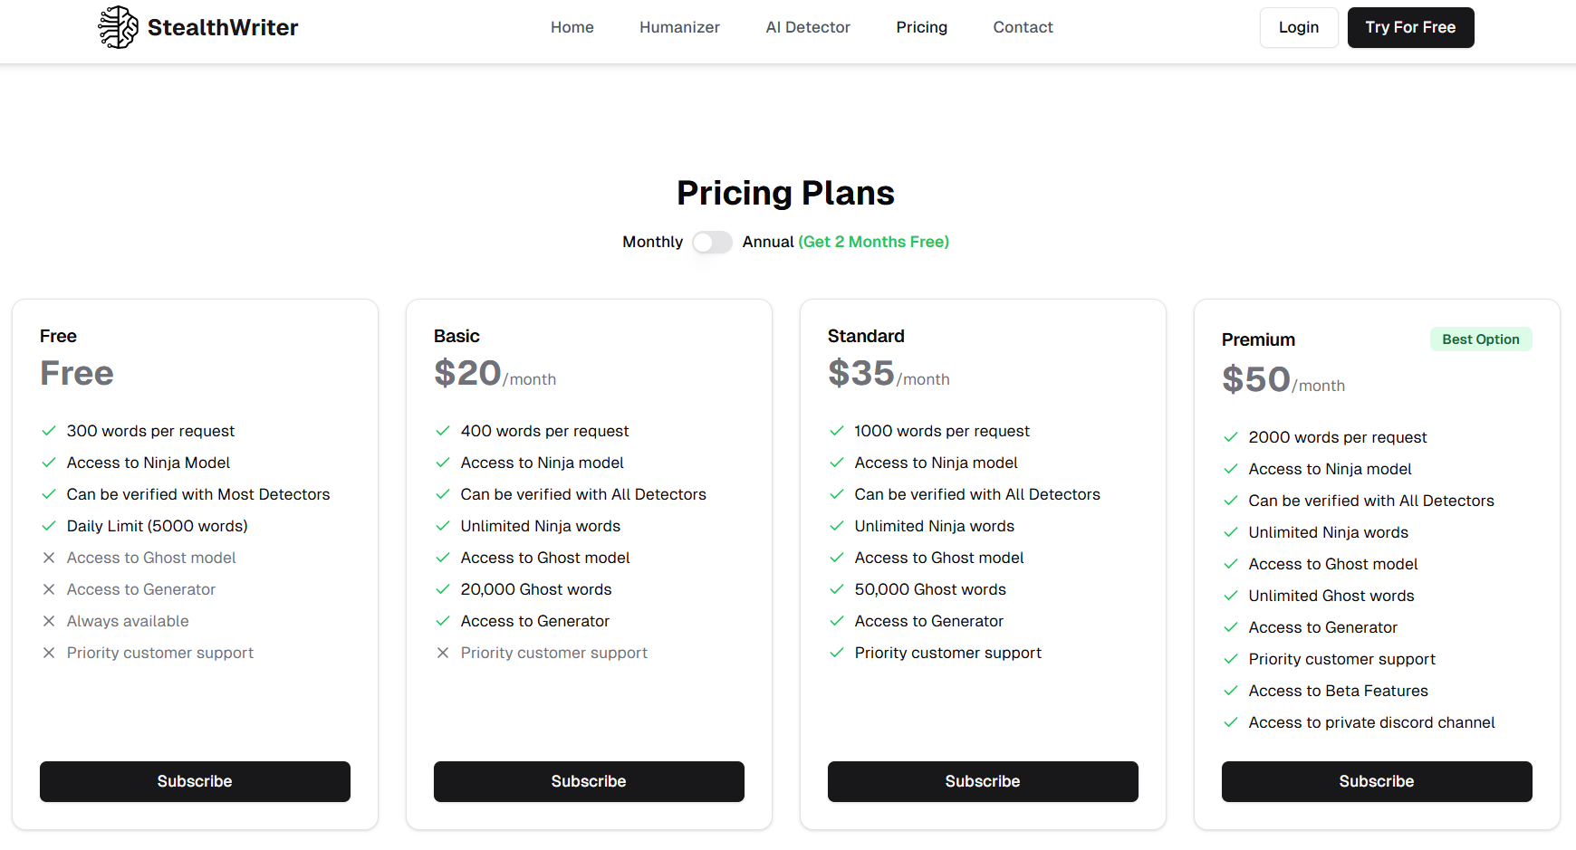Click the X icon beside 'Priority customer support' in Basic
This screenshot has width=1576, height=850.
click(443, 653)
